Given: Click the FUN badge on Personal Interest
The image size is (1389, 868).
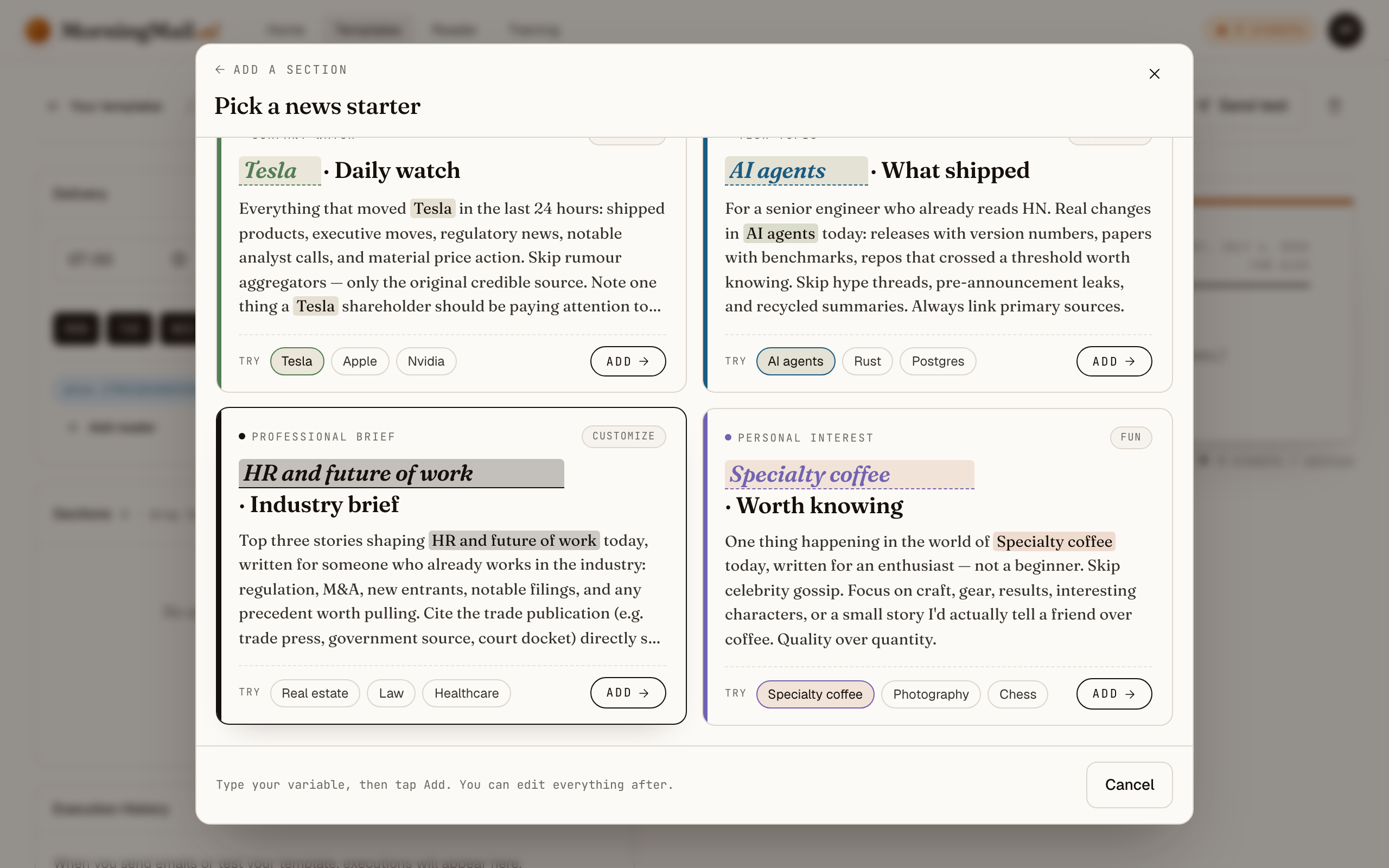Looking at the screenshot, I should (1131, 437).
